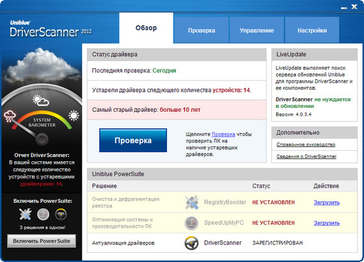This screenshot has width=364, height=262.
Task: Click the DriverScanner product name in table
Action: point(222,243)
